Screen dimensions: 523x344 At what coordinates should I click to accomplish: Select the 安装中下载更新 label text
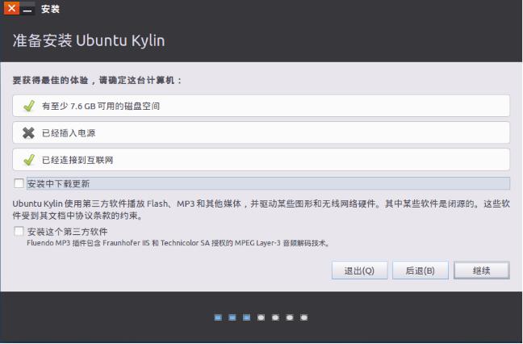point(58,183)
